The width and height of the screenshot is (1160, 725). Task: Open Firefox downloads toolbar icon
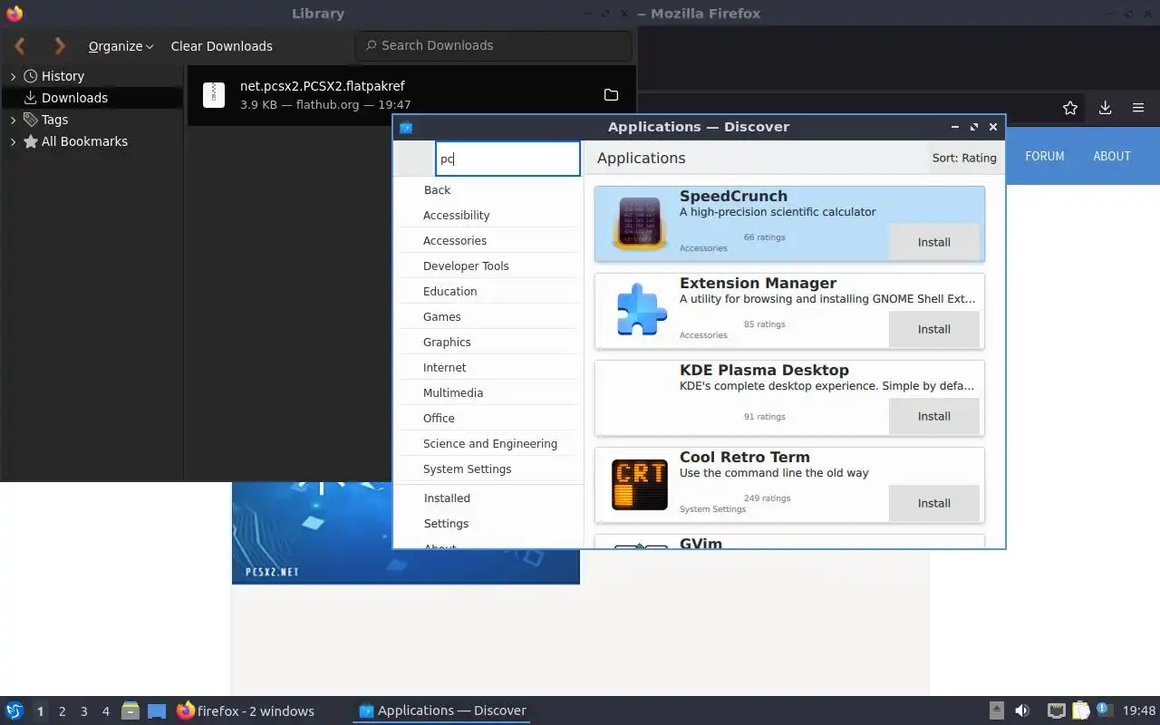coord(1105,108)
